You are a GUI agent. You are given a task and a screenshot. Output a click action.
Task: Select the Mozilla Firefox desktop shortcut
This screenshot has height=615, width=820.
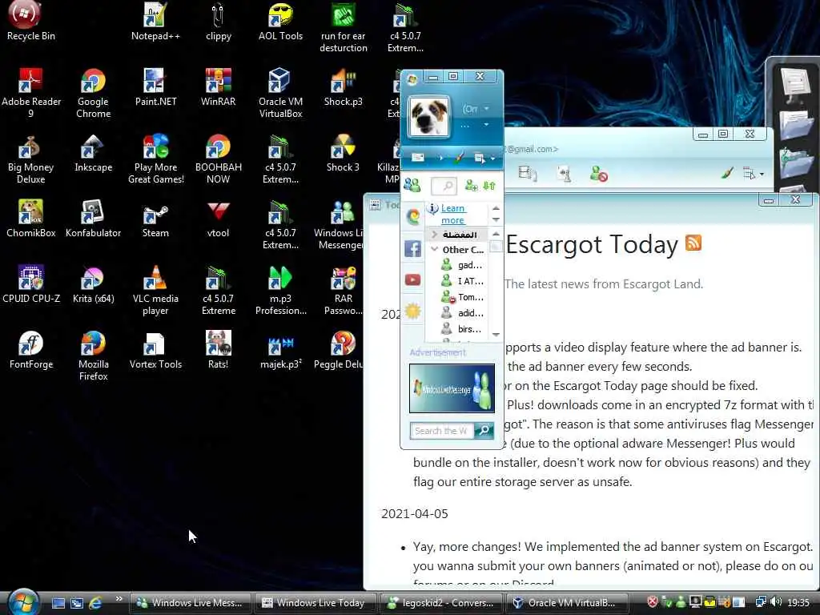(x=93, y=356)
